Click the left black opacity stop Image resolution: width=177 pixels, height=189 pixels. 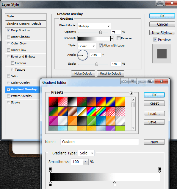coord(50,170)
